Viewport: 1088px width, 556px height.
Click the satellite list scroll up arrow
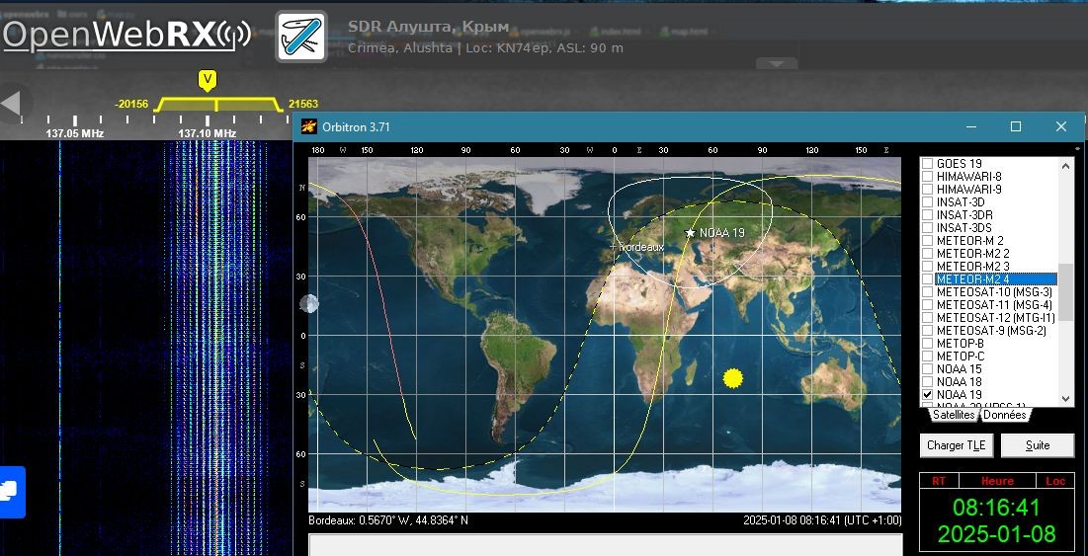click(x=1066, y=165)
